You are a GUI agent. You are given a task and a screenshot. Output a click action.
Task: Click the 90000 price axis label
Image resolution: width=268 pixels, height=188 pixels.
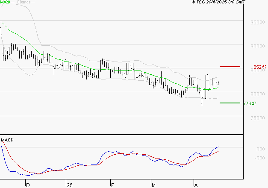(x=258, y=46)
